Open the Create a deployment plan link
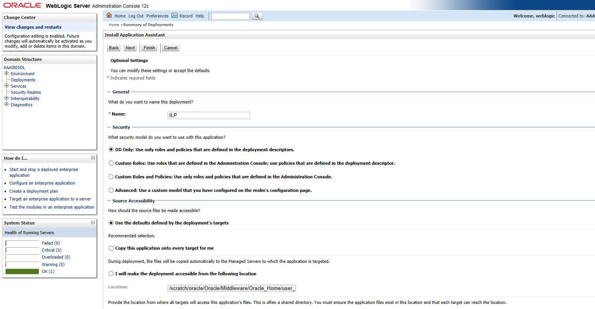The height and width of the screenshot is (309, 595). (x=33, y=191)
